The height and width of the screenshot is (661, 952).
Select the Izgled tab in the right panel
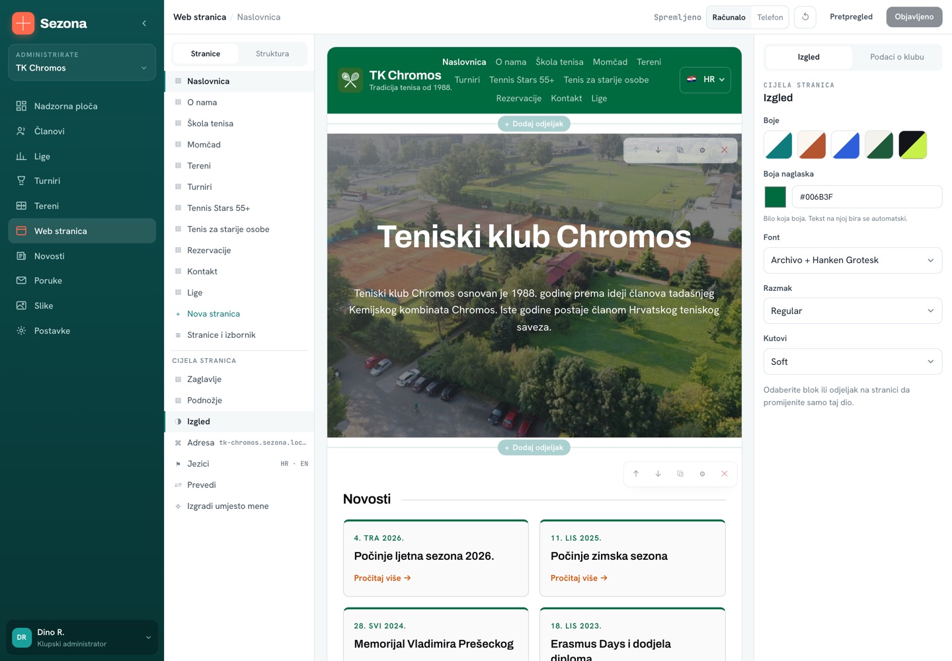click(x=809, y=58)
